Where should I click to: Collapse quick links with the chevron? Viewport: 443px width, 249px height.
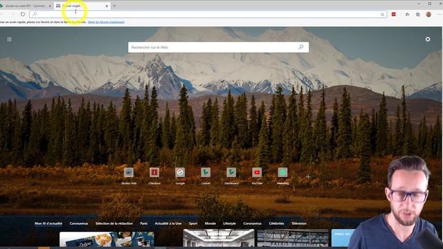(x=317, y=160)
